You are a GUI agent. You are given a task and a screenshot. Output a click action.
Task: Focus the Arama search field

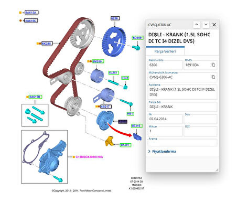[182, 143]
